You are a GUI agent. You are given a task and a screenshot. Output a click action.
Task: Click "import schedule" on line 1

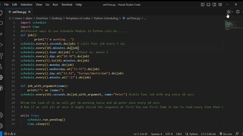pos(33,23)
